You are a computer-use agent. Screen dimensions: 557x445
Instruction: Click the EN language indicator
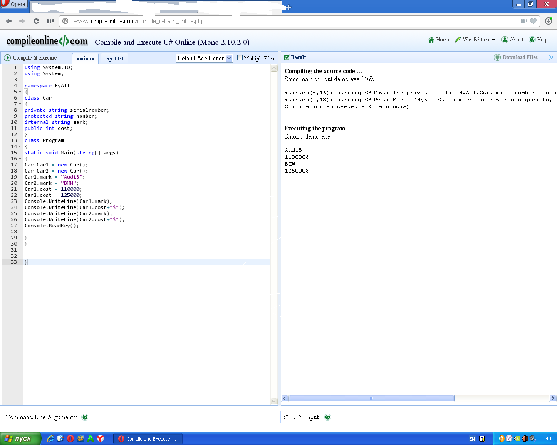click(x=472, y=439)
